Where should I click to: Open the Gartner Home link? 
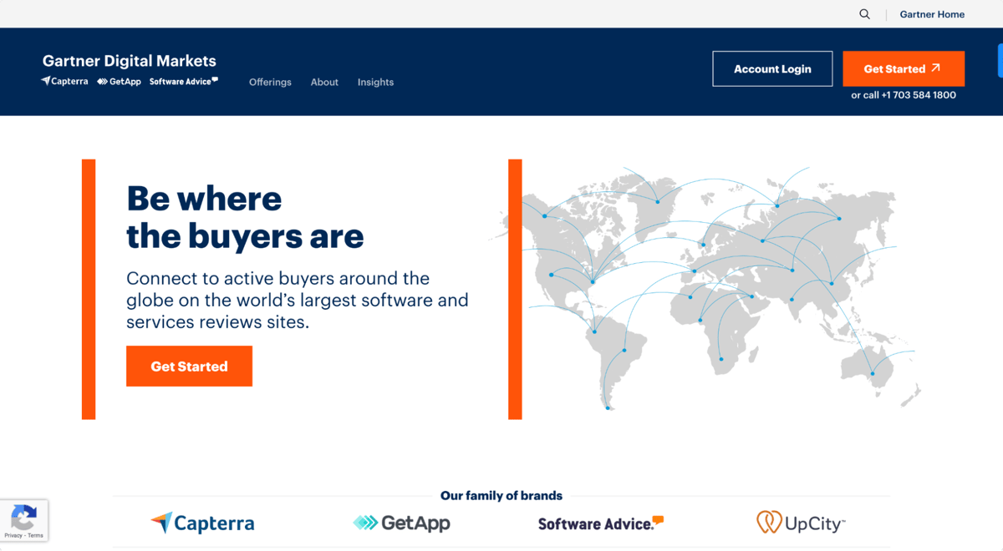coord(932,14)
